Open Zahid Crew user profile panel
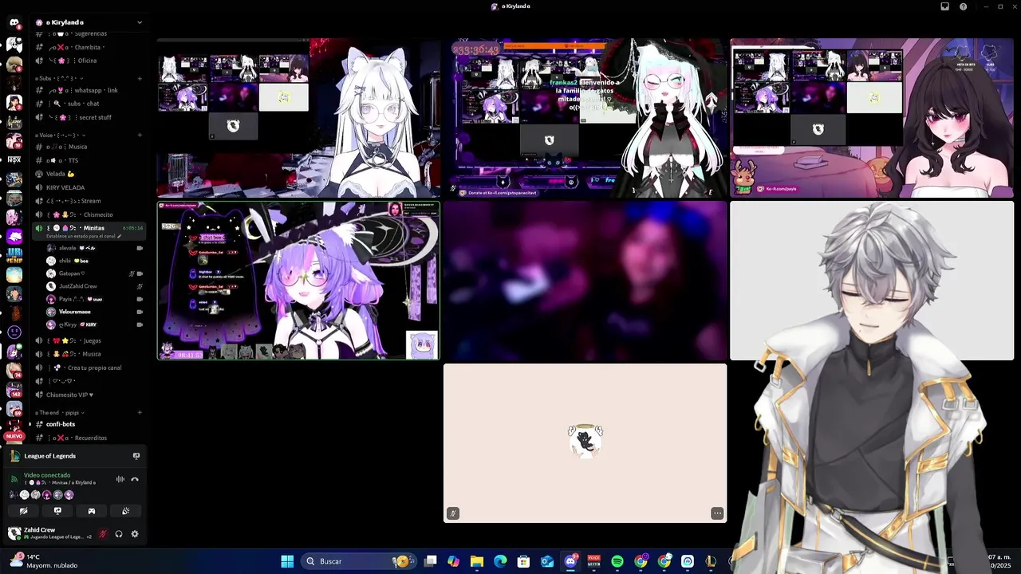Viewport: 1021px width, 574px height. tap(49, 533)
